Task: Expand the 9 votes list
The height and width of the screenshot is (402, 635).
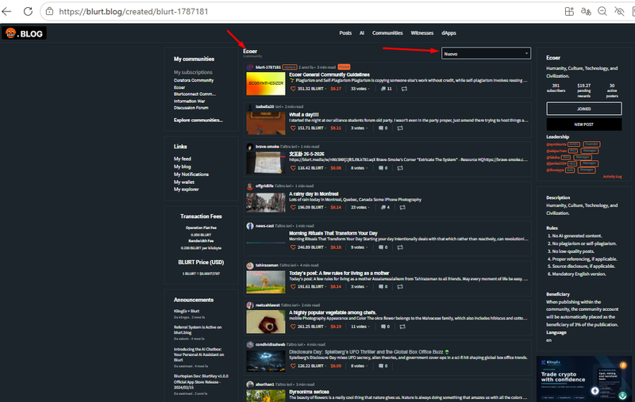Action: point(360,247)
